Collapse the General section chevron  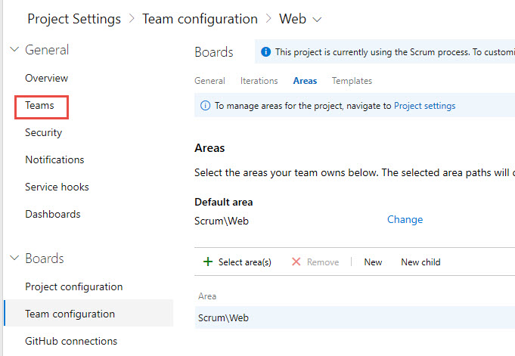pos(14,50)
